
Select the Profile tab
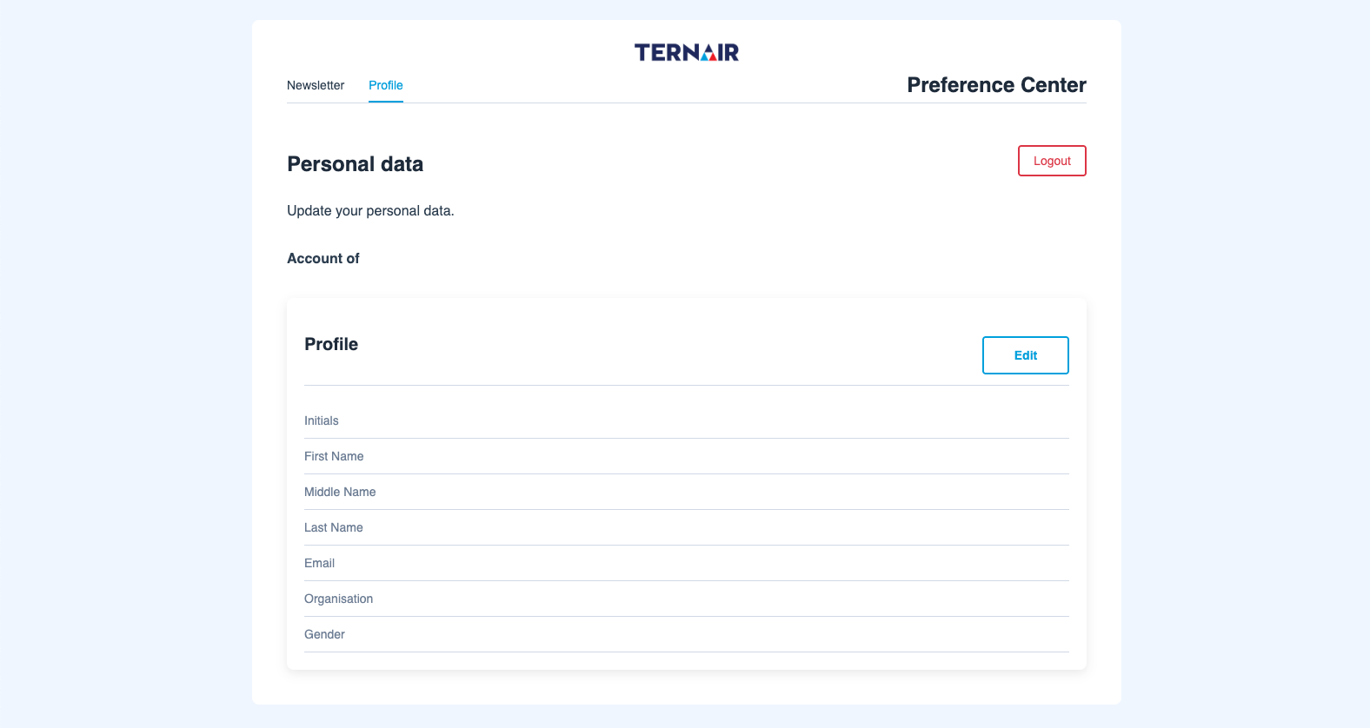[x=385, y=85]
